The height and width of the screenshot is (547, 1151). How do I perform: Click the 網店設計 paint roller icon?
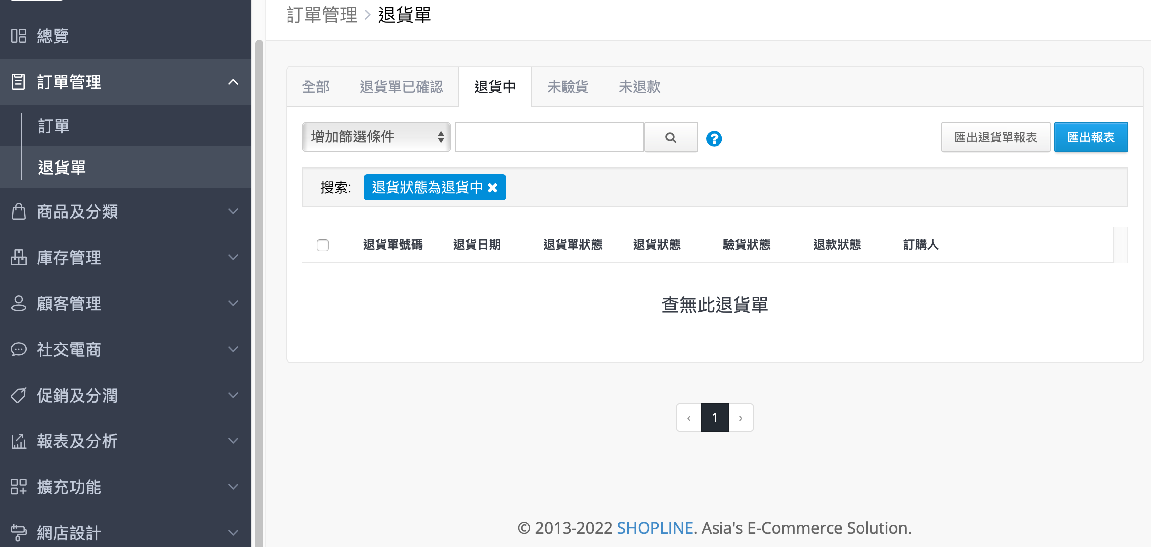click(19, 533)
